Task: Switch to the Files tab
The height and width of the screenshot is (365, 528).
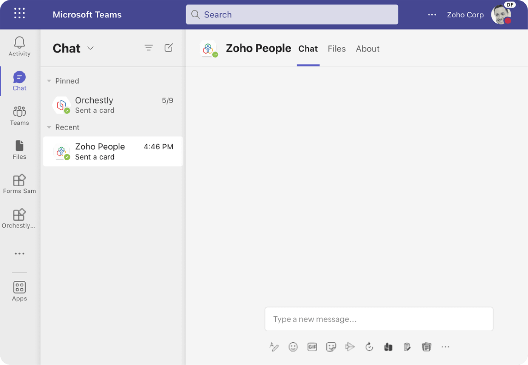Action: point(337,49)
